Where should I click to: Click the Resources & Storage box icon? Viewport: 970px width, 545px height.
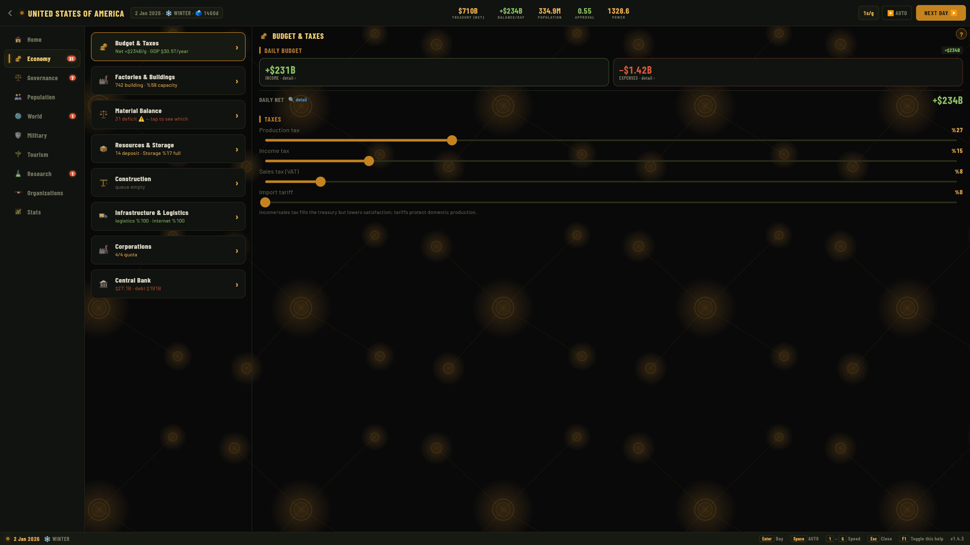(x=104, y=149)
